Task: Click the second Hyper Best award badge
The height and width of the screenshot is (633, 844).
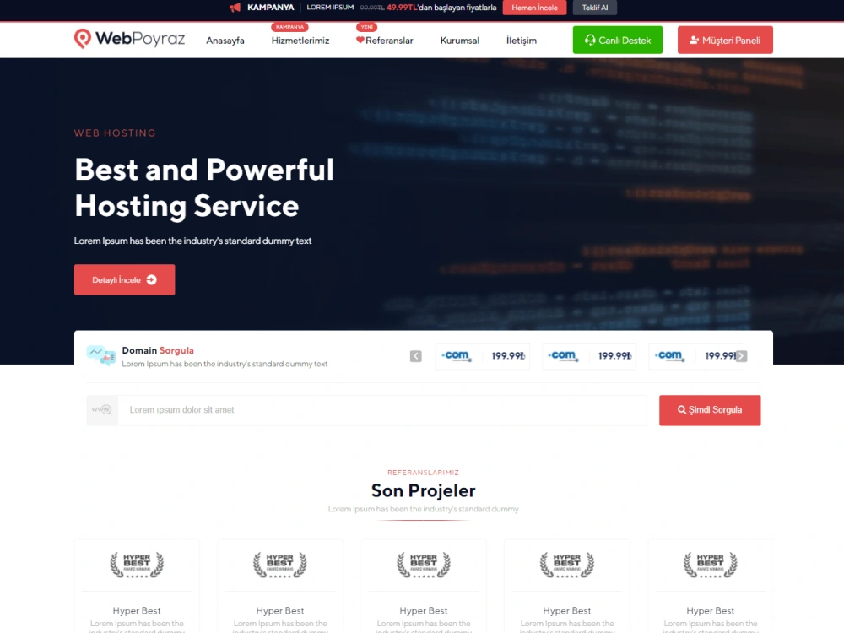Action: [280, 565]
